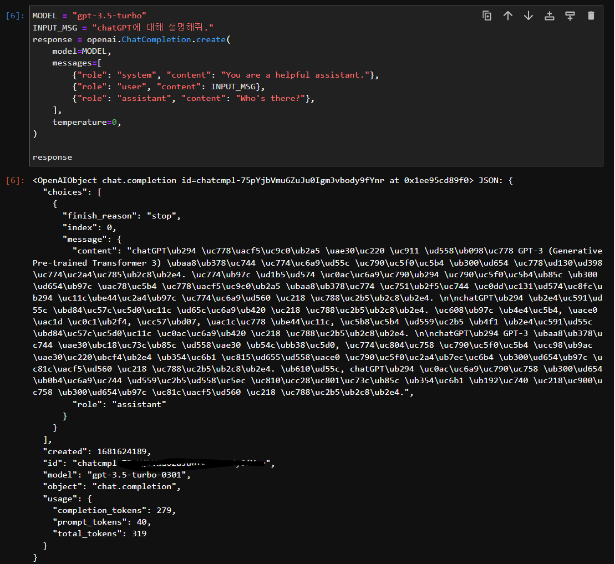This screenshot has height=564, width=615.
Task: Click the INPUT_MSG assignment line in code
Action: tap(123, 28)
